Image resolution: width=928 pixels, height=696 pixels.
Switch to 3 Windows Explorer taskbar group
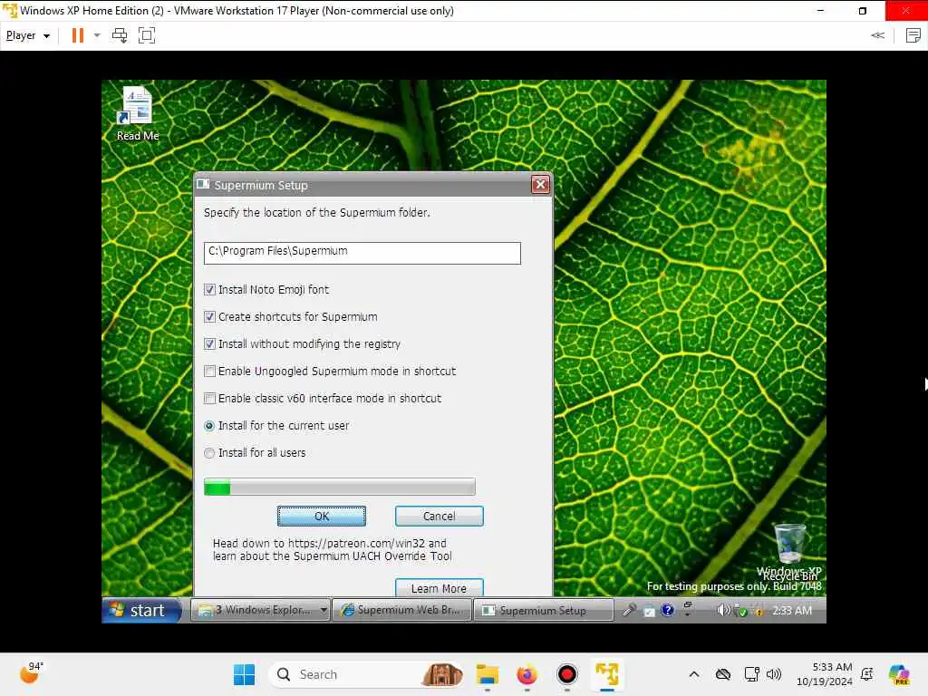260,610
